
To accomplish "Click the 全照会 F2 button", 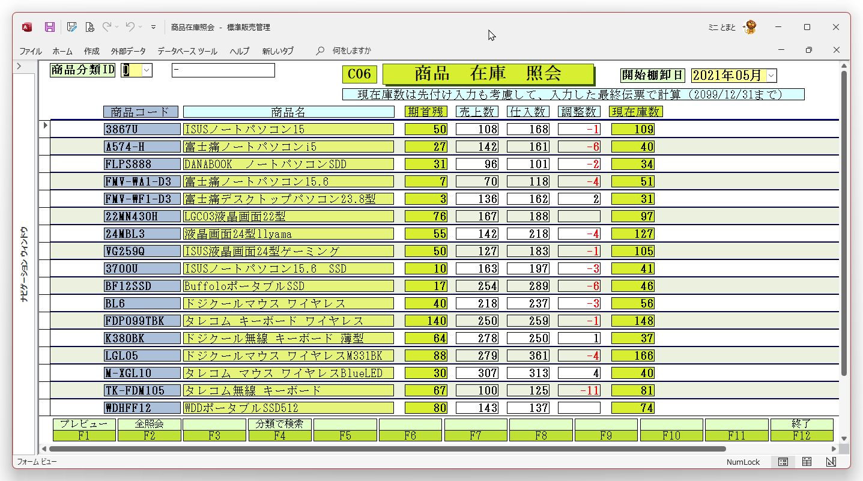I will coord(150,430).
